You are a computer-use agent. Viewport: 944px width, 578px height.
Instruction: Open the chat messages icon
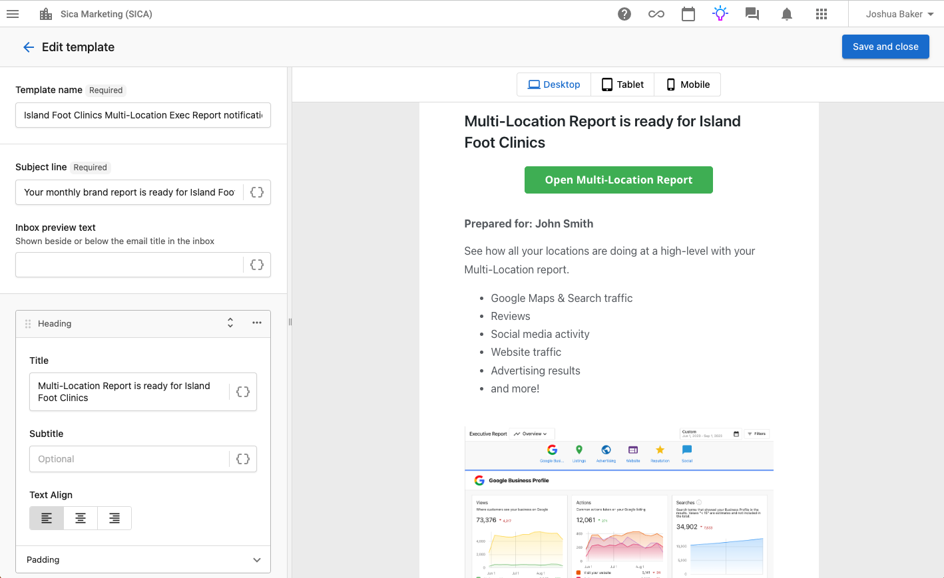click(752, 14)
